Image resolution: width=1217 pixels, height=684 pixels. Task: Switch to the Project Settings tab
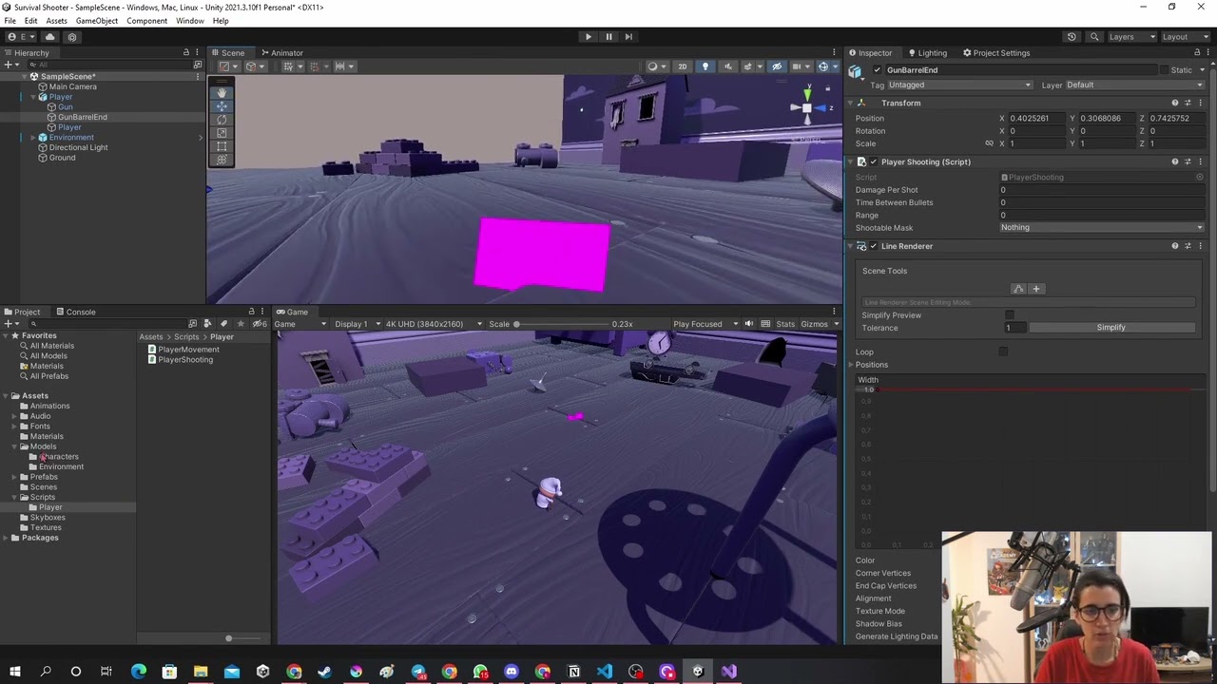[995, 53]
